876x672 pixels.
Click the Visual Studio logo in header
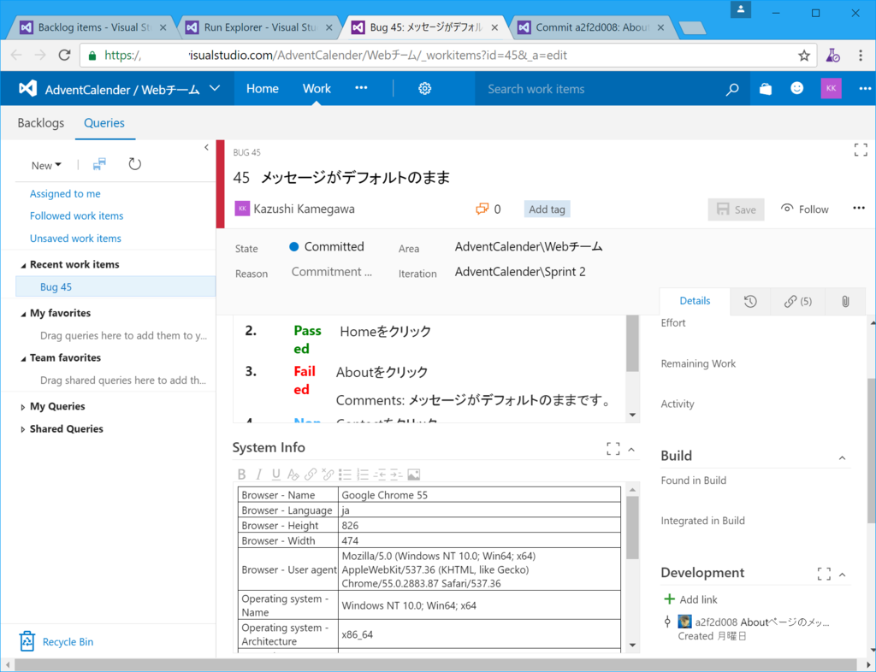(x=28, y=89)
